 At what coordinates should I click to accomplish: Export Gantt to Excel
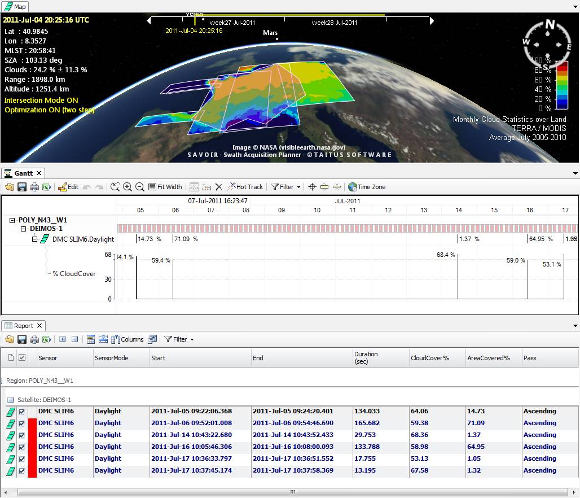[x=46, y=187]
